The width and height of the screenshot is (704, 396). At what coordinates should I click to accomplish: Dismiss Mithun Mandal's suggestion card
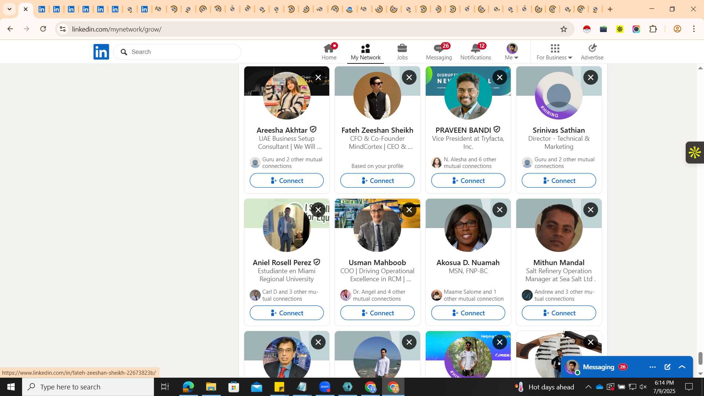click(x=591, y=210)
